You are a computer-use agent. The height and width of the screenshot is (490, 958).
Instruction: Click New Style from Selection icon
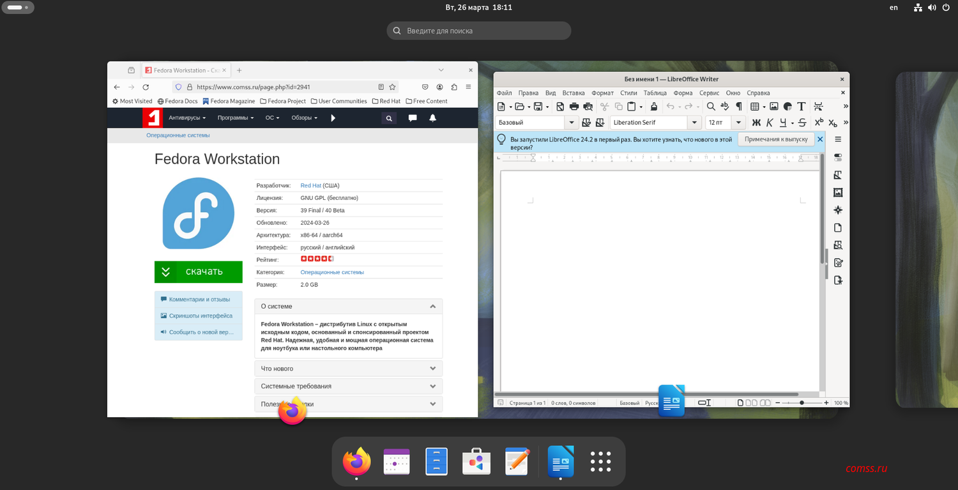[600, 123]
